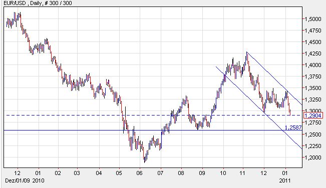
Task: Click the 1,5000 price axis label
Action: [x=313, y=19]
